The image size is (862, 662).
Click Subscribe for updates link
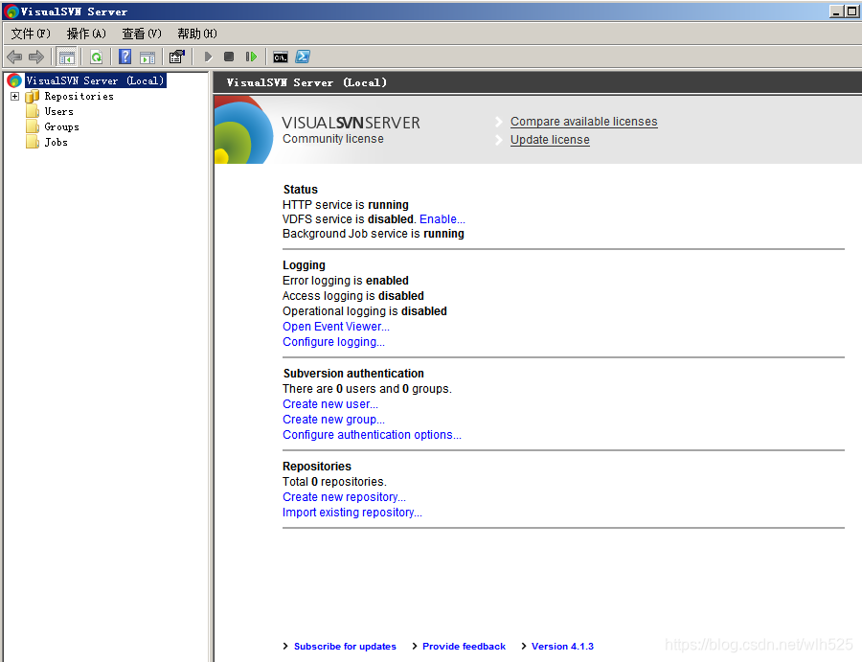(345, 647)
